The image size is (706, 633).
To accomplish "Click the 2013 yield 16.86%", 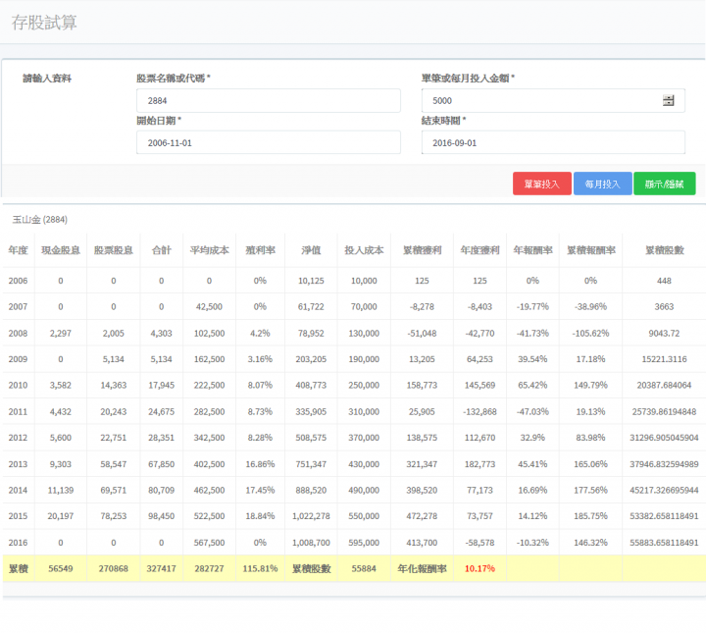I will (260, 464).
